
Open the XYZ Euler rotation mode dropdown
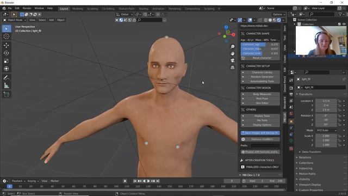click(326, 131)
